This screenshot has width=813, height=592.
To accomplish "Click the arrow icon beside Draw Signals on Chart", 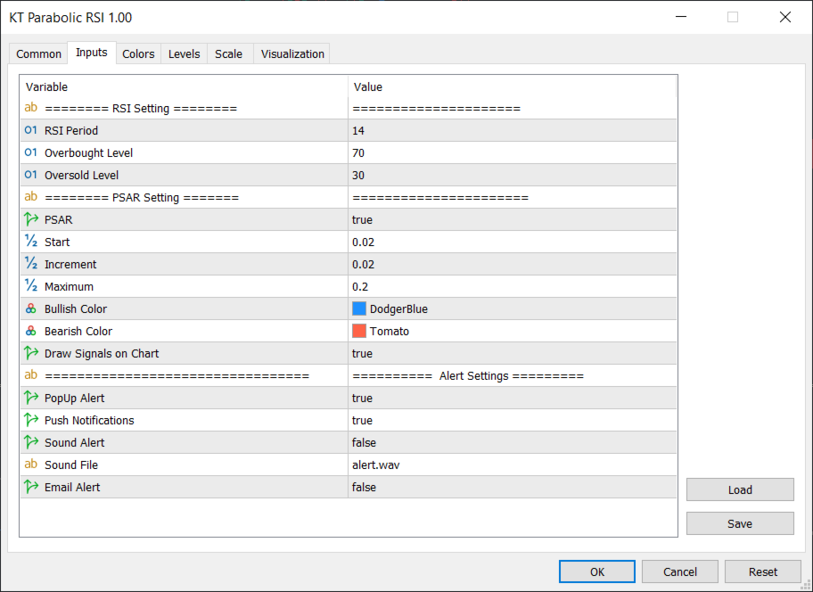I will pyautogui.click(x=31, y=353).
